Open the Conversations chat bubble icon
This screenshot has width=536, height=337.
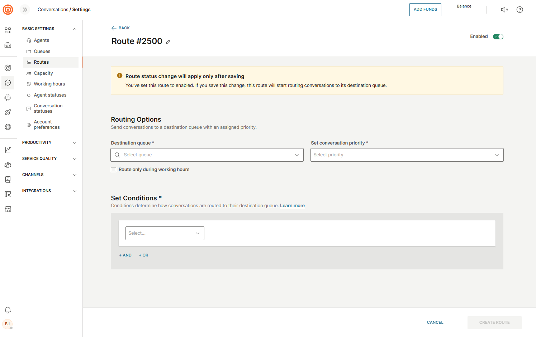point(8,83)
